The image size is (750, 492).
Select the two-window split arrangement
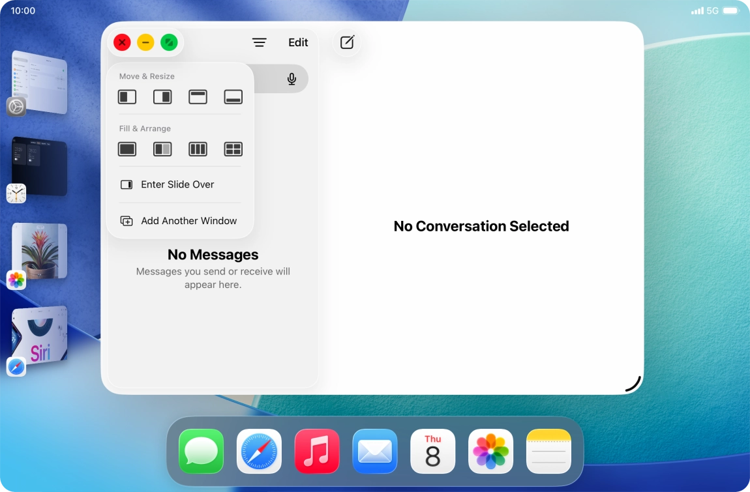pyautogui.click(x=162, y=149)
